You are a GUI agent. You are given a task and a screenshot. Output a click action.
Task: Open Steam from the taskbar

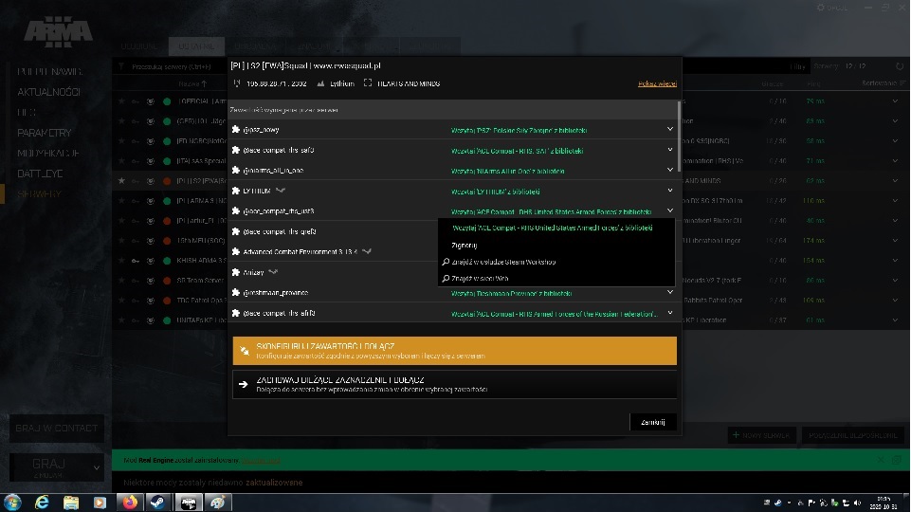(157, 503)
